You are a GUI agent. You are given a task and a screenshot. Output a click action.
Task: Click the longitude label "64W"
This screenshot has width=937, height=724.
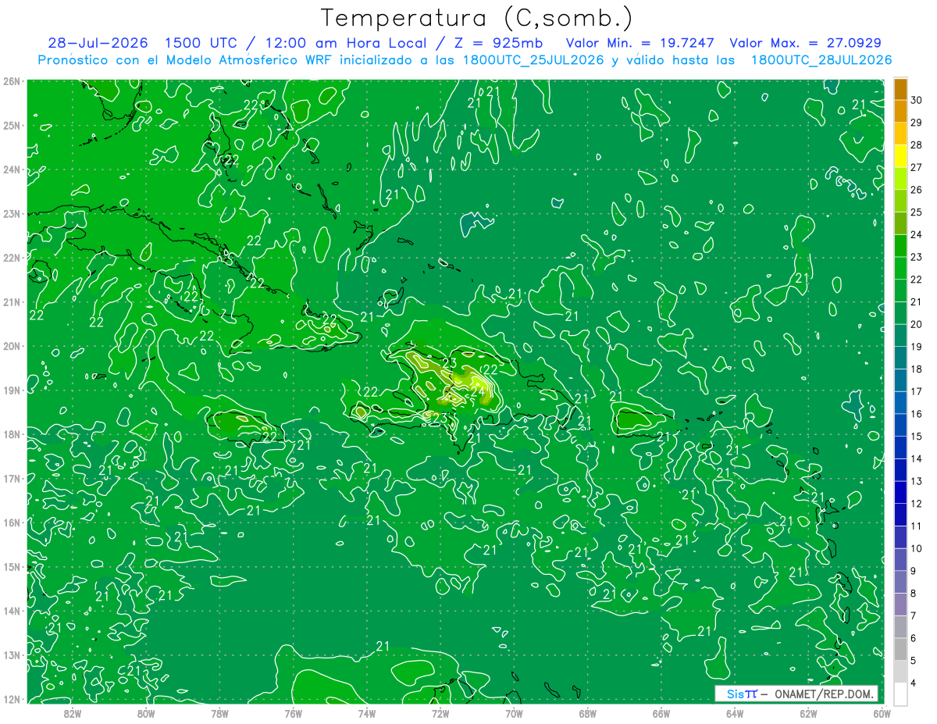[x=735, y=713]
